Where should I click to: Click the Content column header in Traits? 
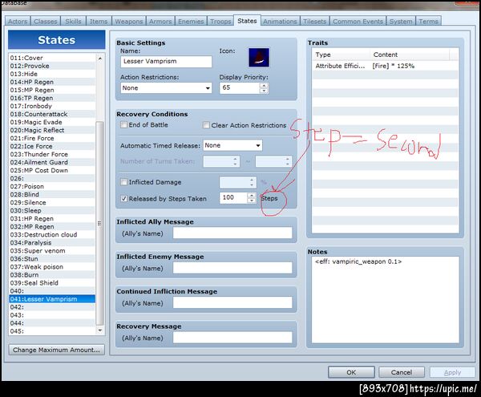[410, 55]
